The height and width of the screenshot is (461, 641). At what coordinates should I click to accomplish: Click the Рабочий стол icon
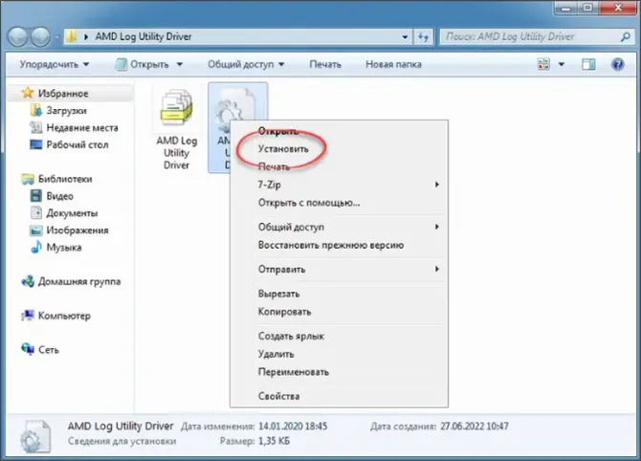36,144
